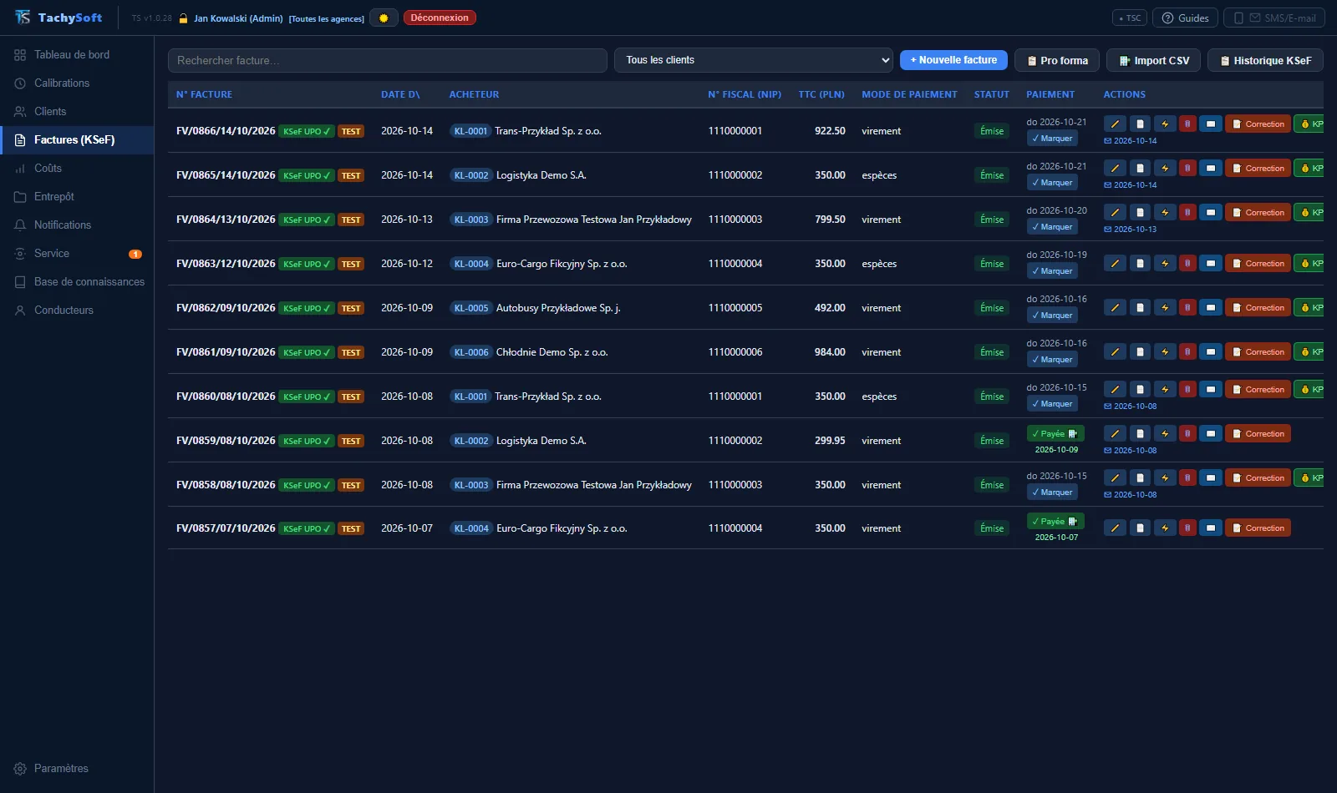Click trash icon for invoice FV/0860/08/10/2026

pos(1187,389)
